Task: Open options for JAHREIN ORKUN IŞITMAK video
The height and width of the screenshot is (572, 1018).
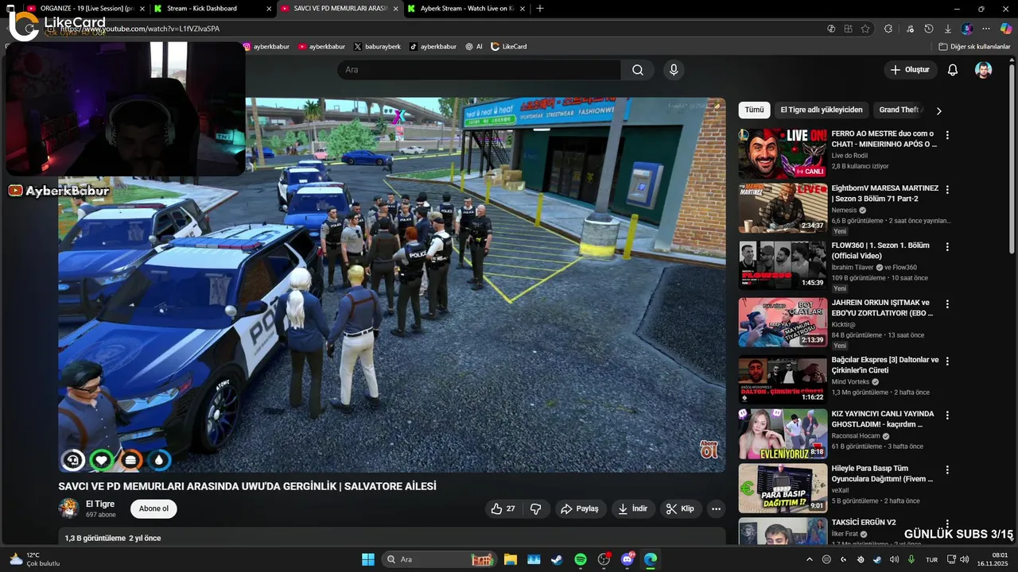Action: [x=946, y=304]
